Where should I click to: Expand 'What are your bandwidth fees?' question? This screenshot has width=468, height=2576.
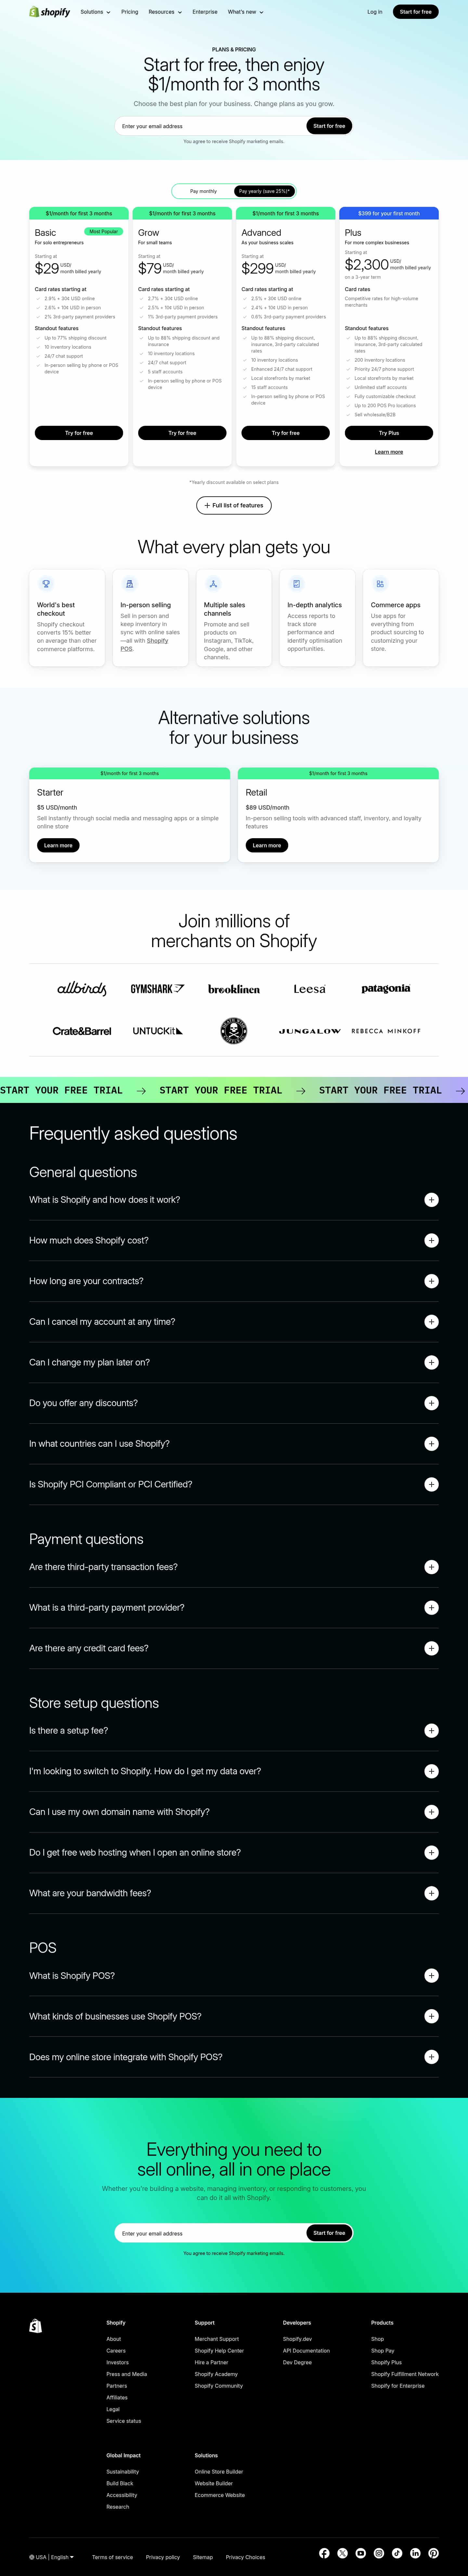point(234,1893)
